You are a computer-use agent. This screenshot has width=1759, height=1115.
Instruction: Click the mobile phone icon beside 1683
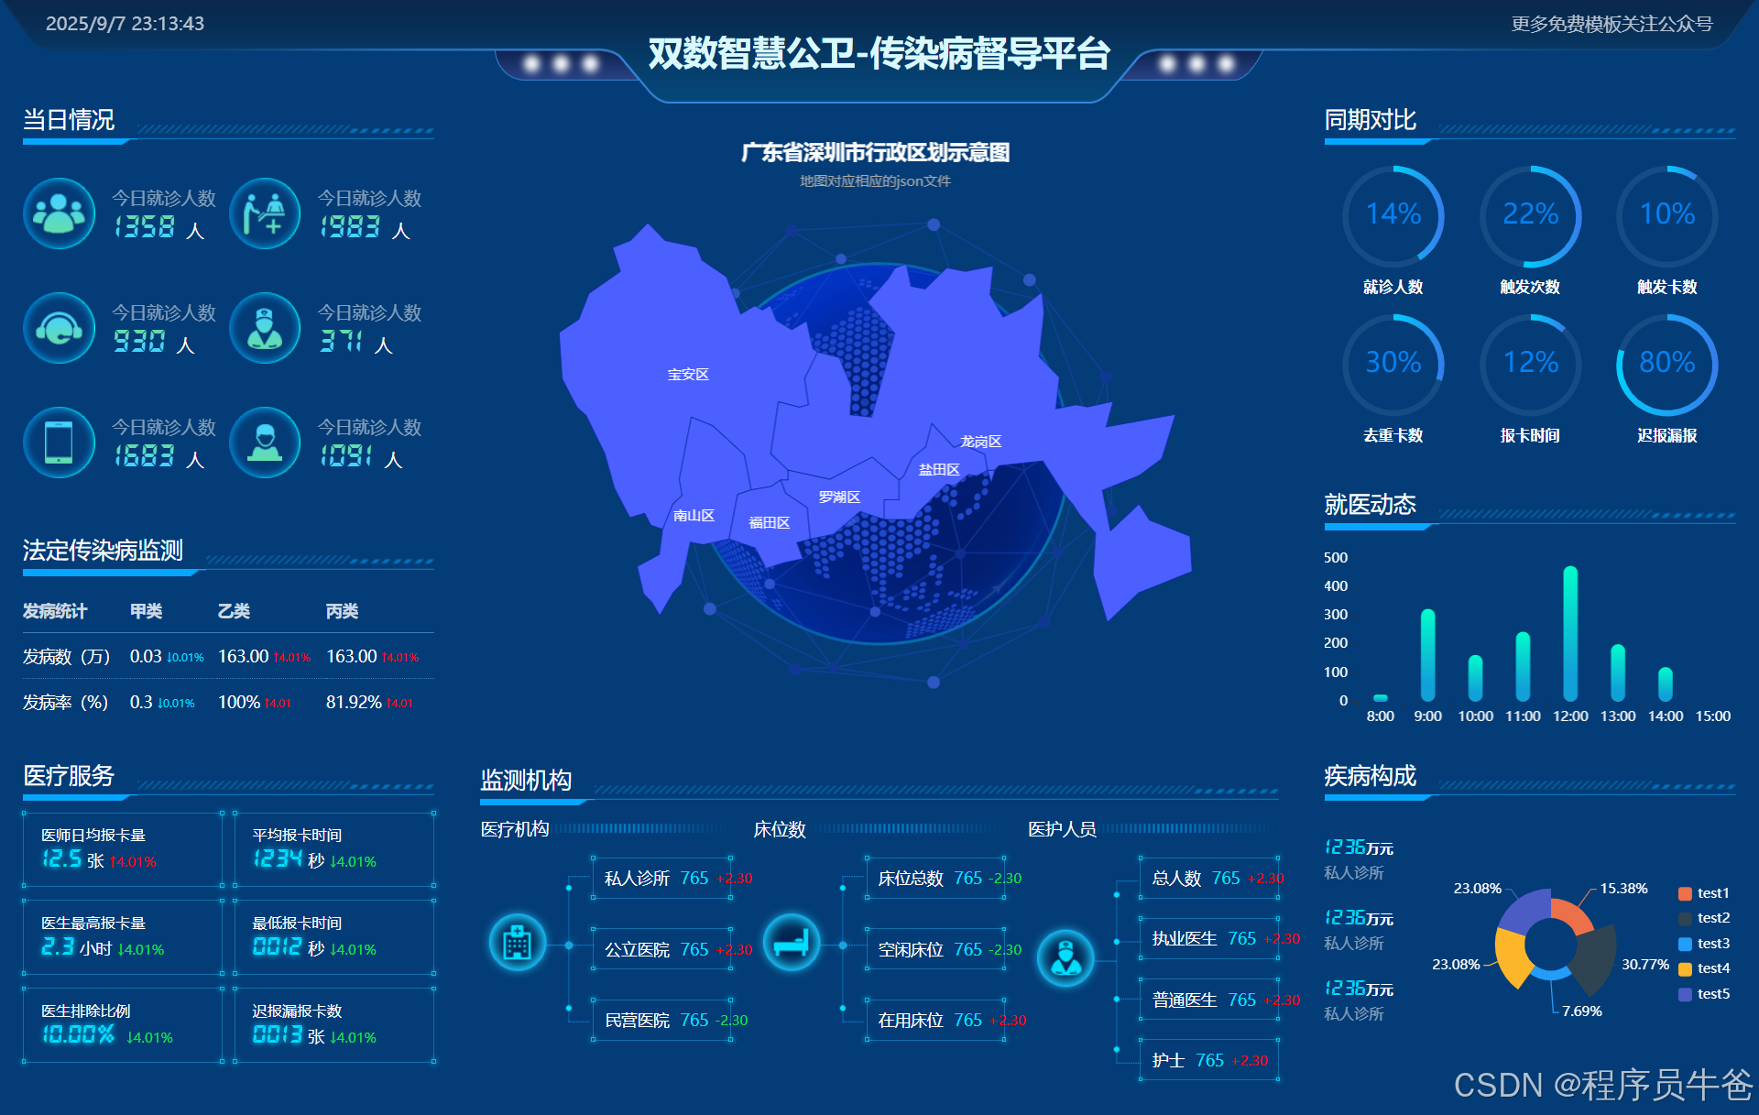coord(60,443)
